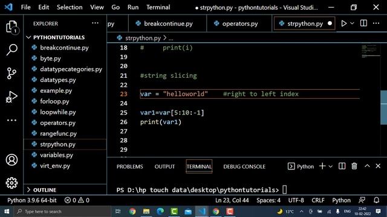
Task: Click the Windows taskbar search box
Action: tap(62, 212)
